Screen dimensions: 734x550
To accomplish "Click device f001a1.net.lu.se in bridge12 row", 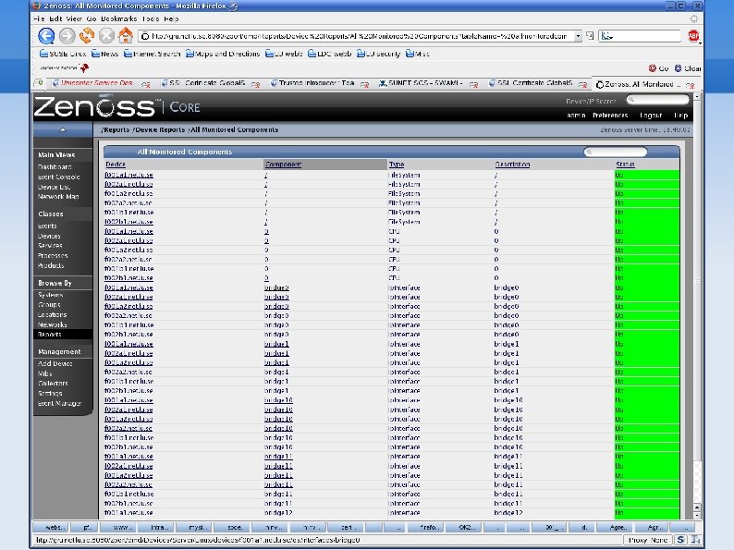I will coord(128,512).
